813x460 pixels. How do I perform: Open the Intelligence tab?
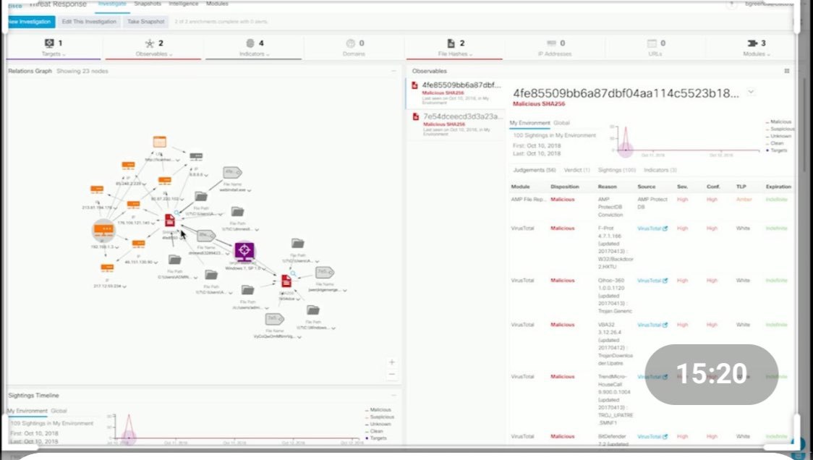(184, 4)
